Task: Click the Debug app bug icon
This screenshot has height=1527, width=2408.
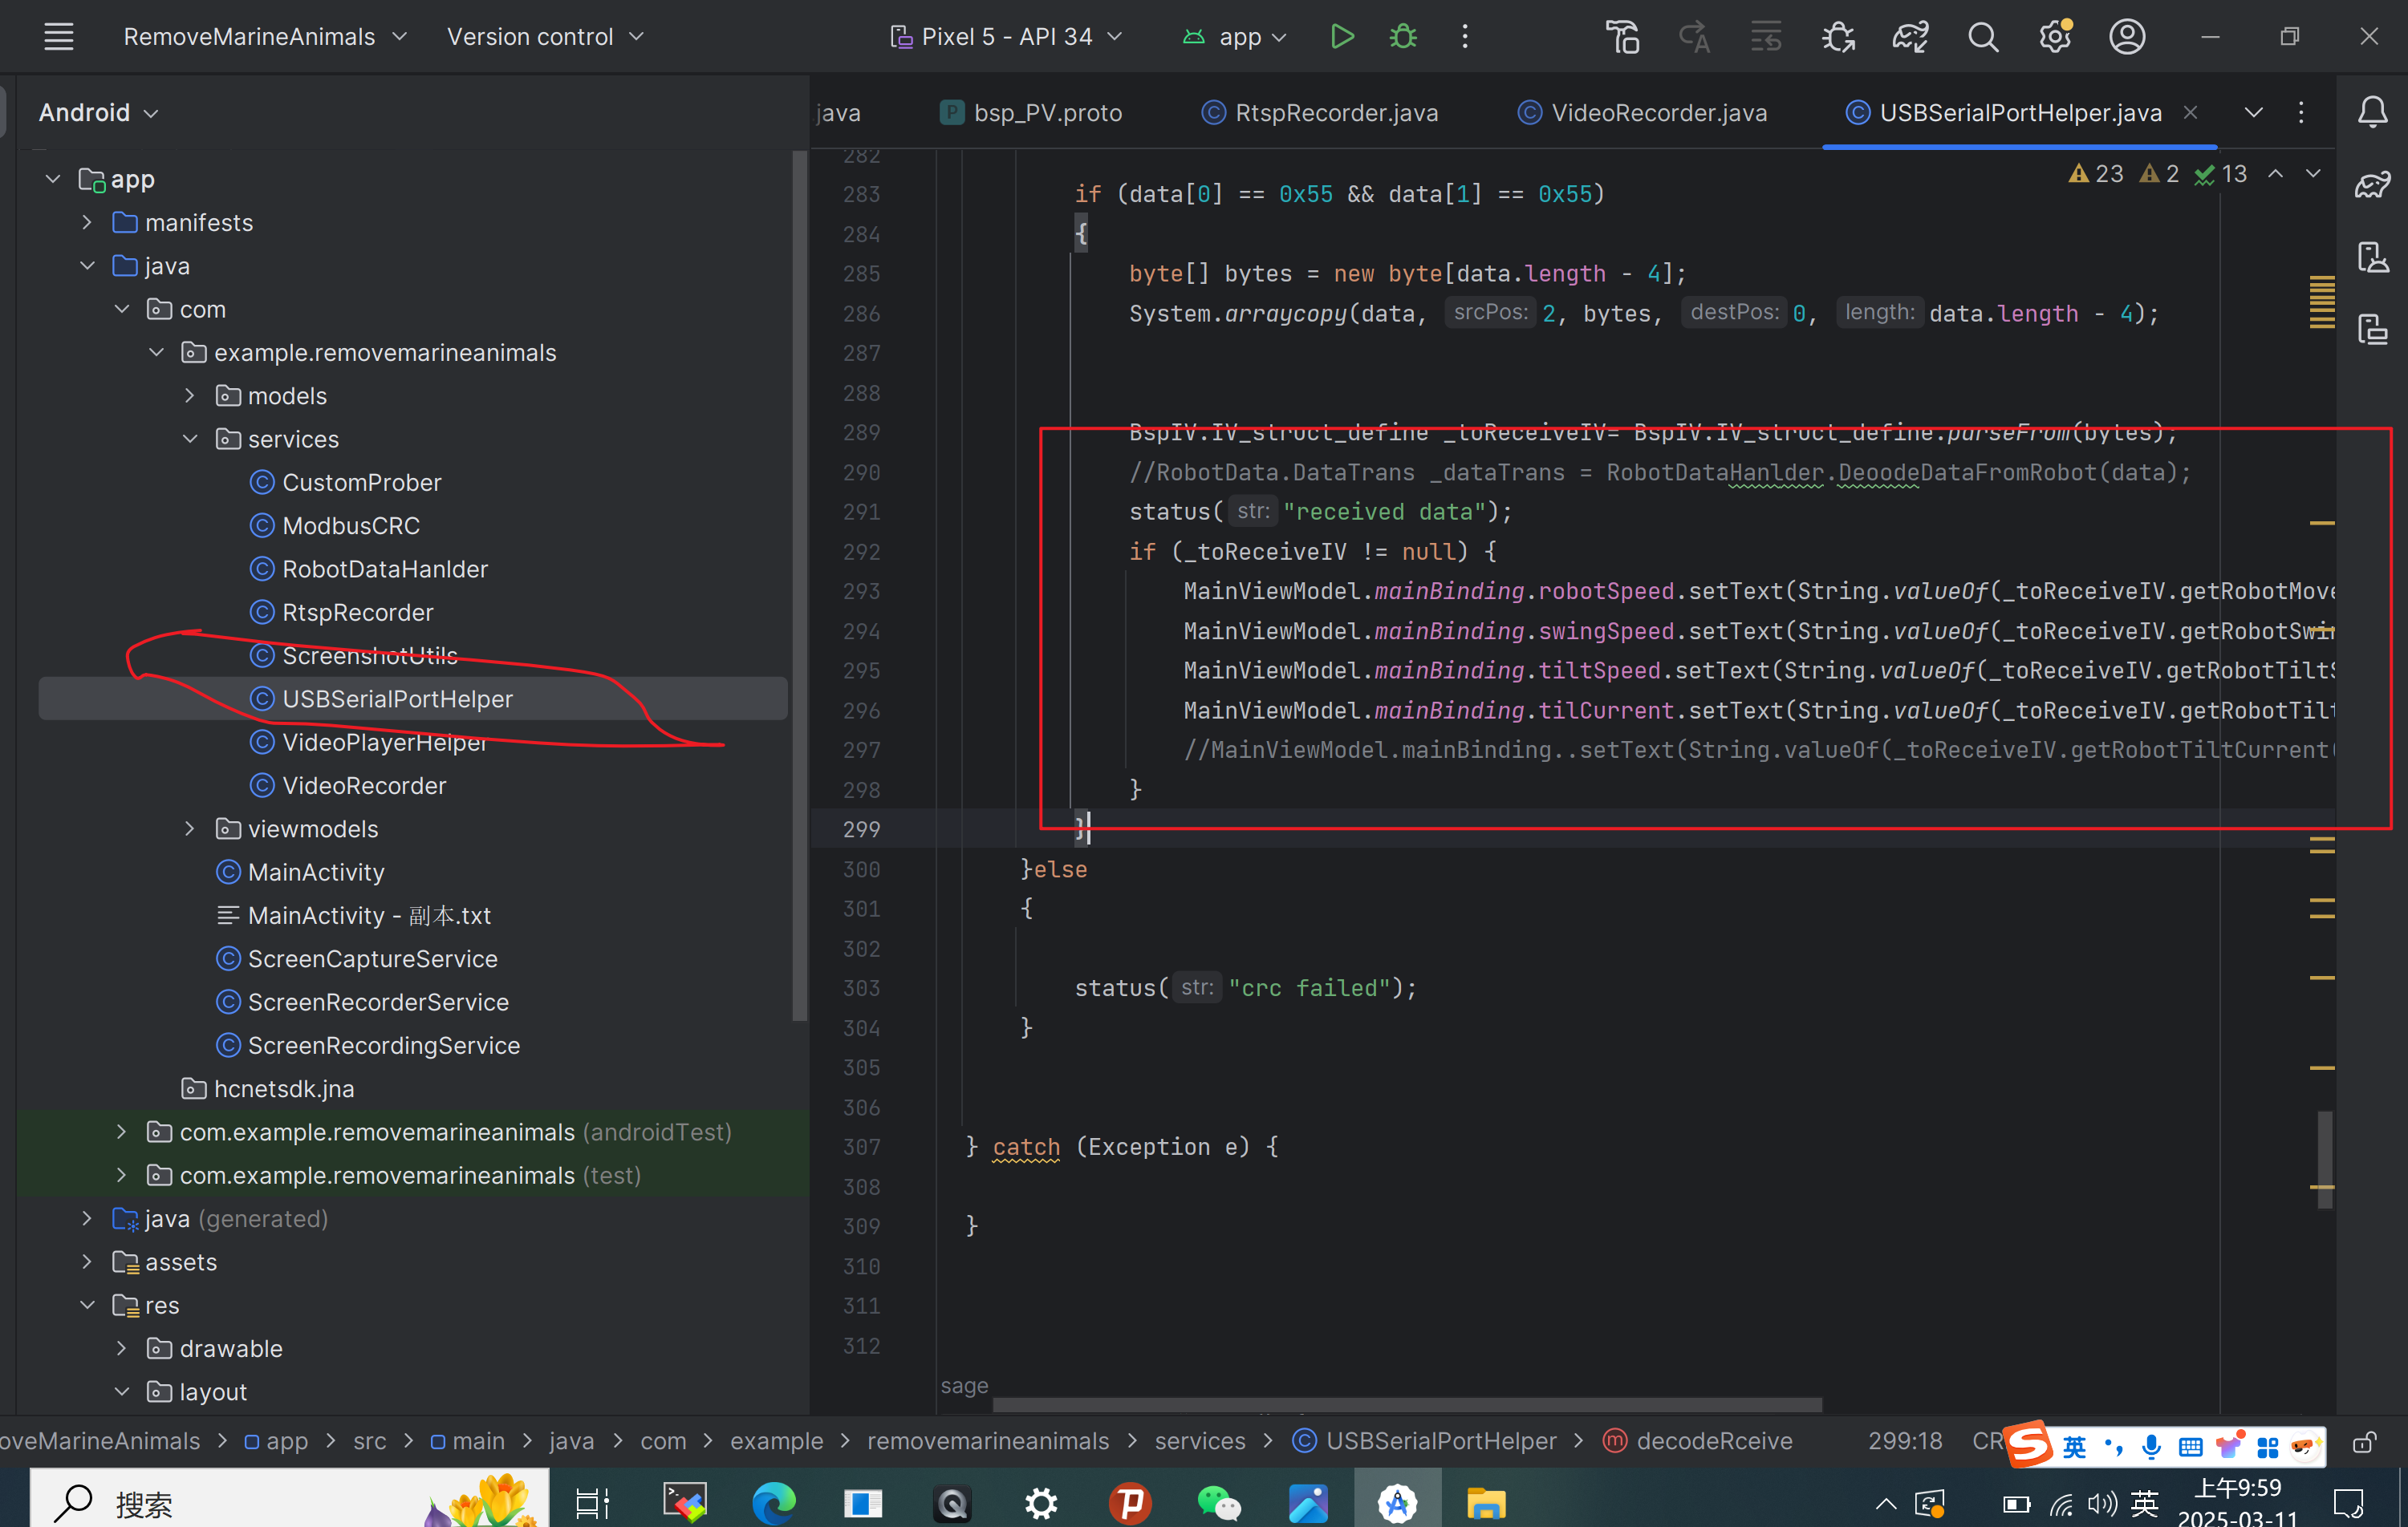Action: click(x=1403, y=37)
